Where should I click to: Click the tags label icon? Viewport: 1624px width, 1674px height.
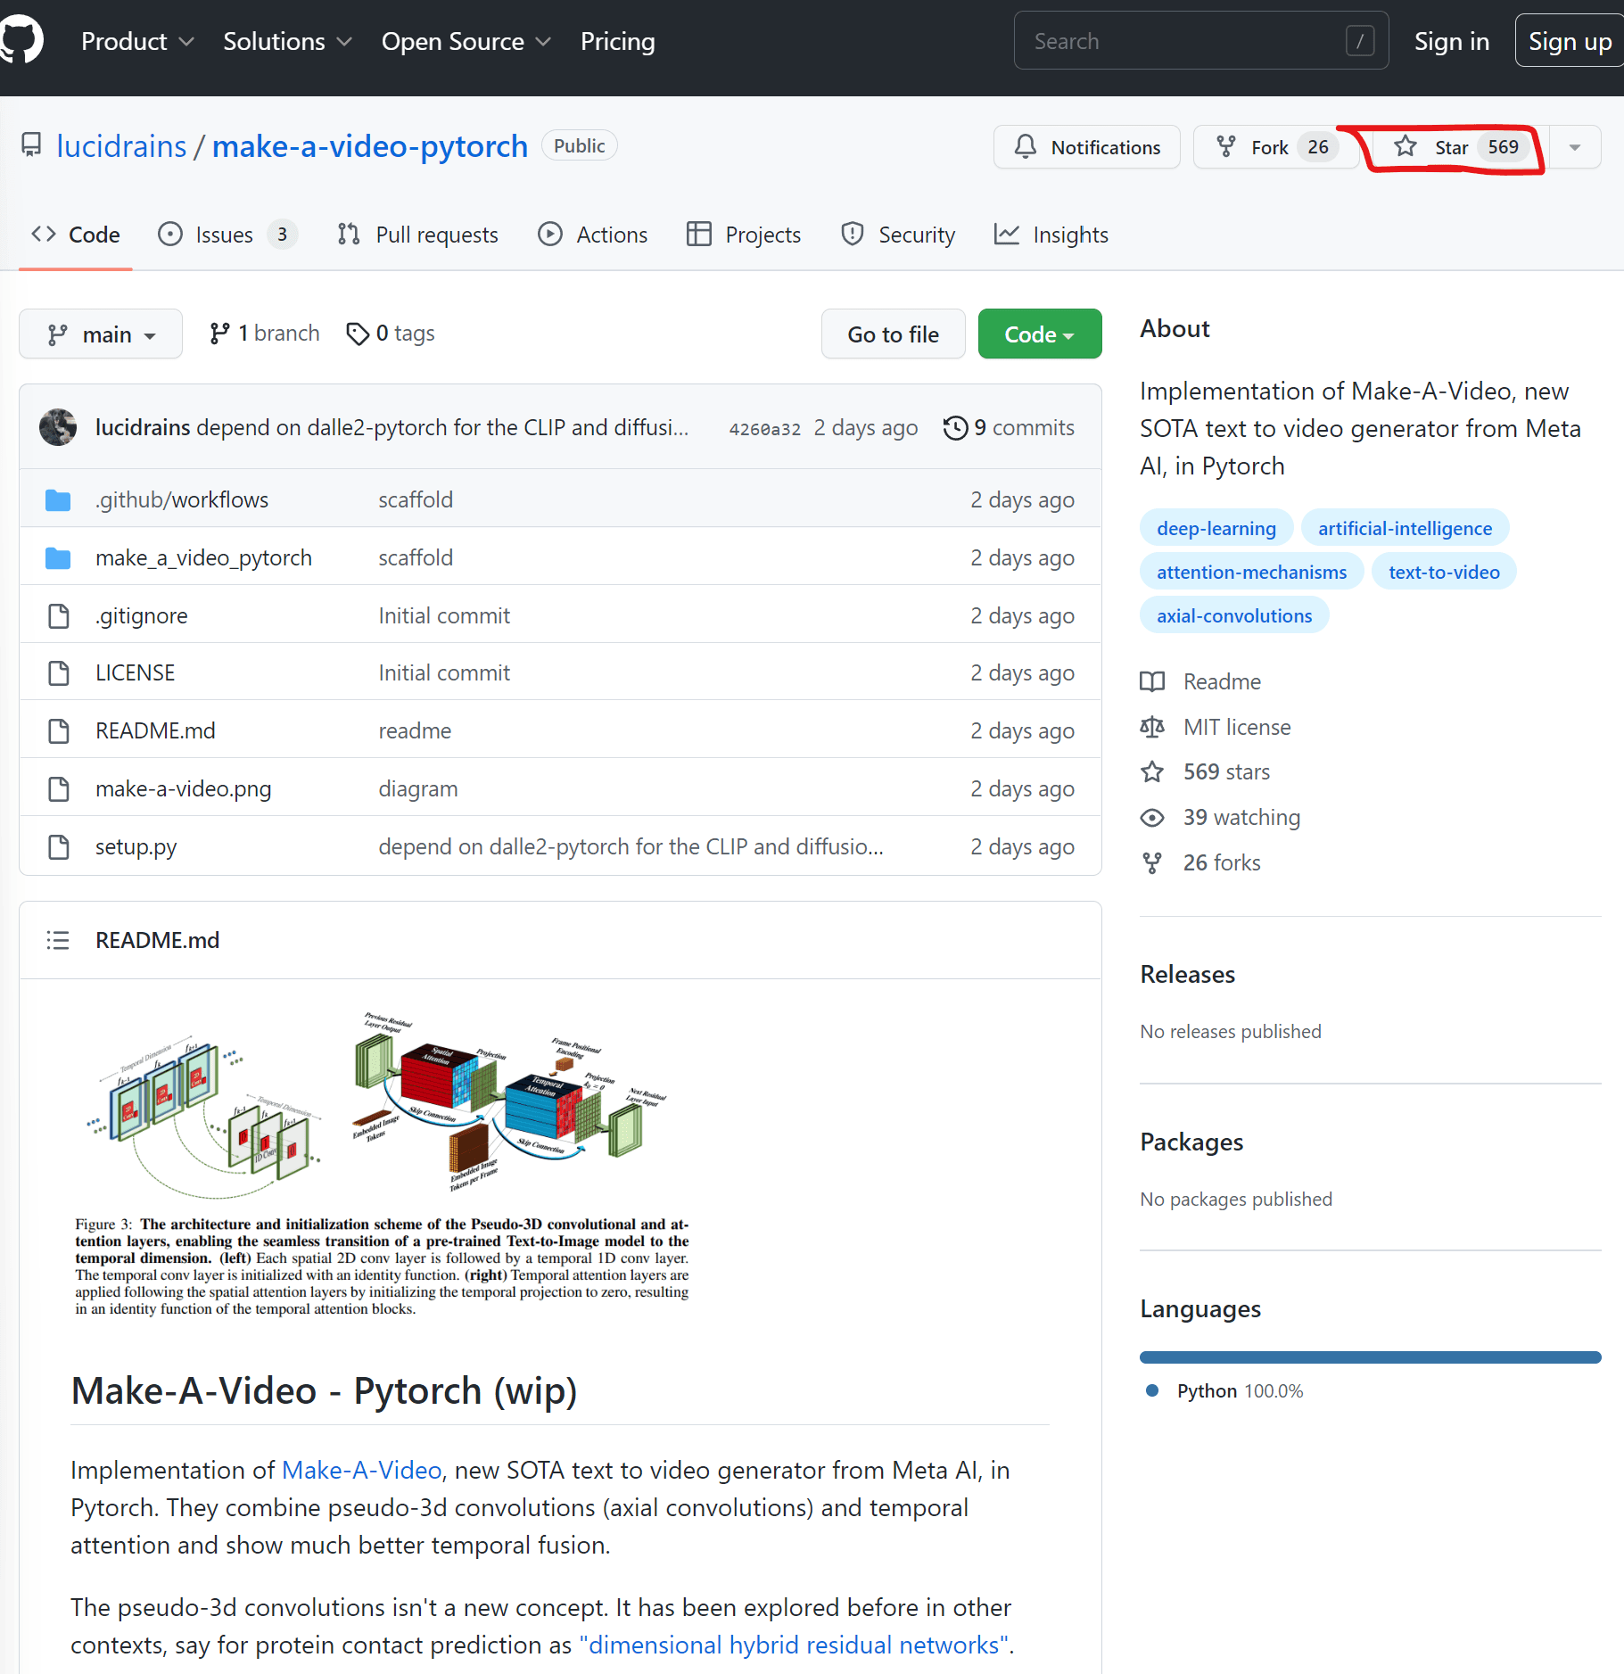(358, 334)
